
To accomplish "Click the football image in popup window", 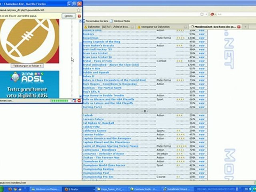I will coord(30,41).
